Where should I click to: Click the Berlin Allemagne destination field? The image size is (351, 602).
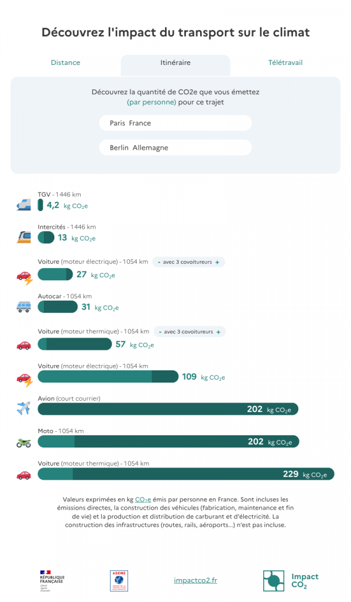175,147
